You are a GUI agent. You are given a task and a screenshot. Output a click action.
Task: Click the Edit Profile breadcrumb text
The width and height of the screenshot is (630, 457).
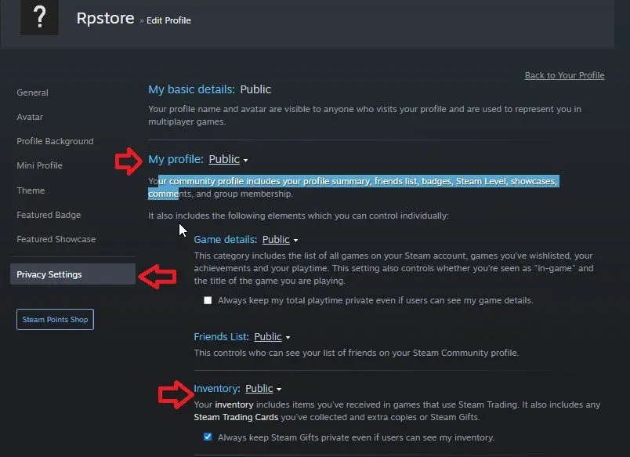pos(168,20)
